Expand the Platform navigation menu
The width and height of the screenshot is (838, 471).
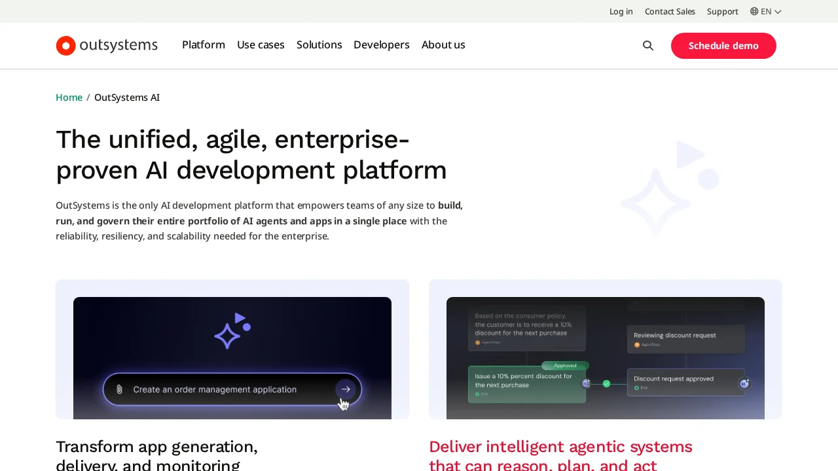[204, 45]
